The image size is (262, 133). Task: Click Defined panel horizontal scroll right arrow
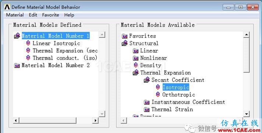pyautogui.click(x=95, y=120)
